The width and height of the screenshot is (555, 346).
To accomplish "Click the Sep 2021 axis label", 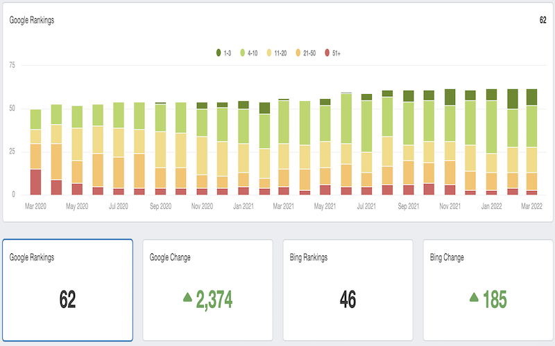I will click(x=409, y=206).
